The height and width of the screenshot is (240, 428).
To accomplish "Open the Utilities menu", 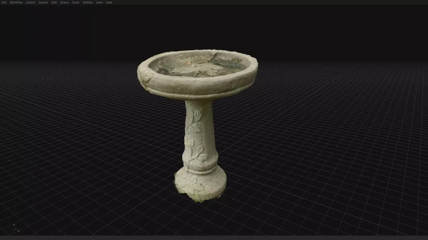I will pyautogui.click(x=88, y=2).
